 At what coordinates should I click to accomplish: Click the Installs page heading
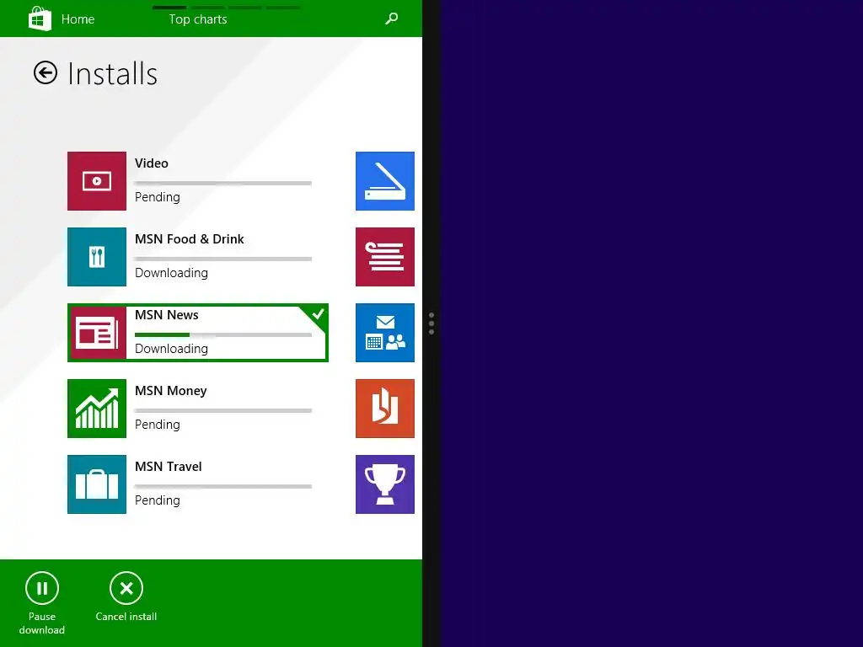point(112,74)
